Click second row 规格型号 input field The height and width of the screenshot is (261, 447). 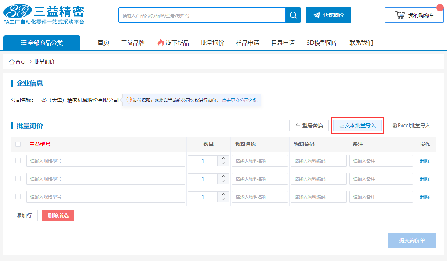106,179
